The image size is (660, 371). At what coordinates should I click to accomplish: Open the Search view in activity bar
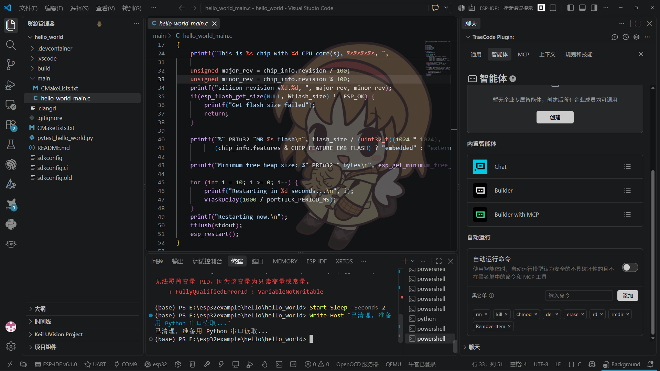point(11,45)
